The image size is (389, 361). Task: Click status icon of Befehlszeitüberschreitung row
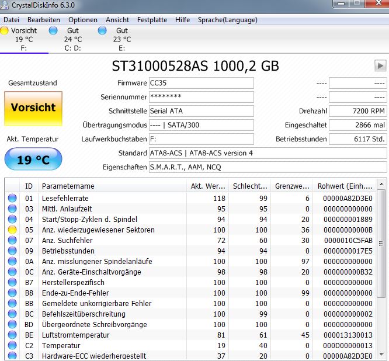12,314
